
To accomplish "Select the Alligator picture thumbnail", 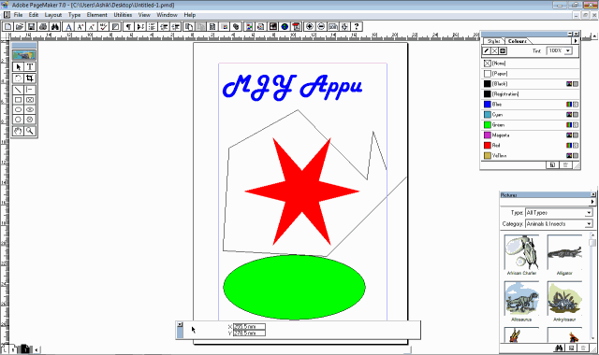I will click(564, 252).
